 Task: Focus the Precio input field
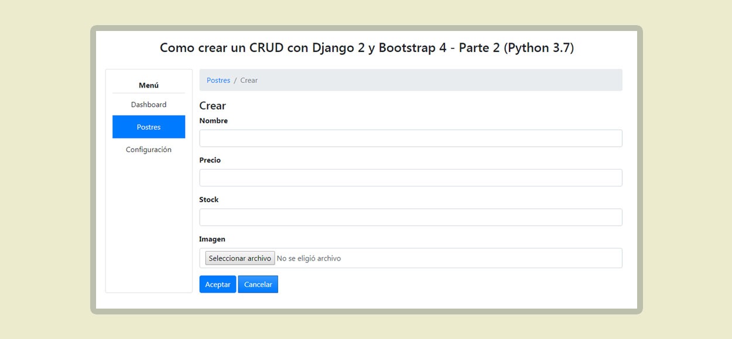coord(411,178)
